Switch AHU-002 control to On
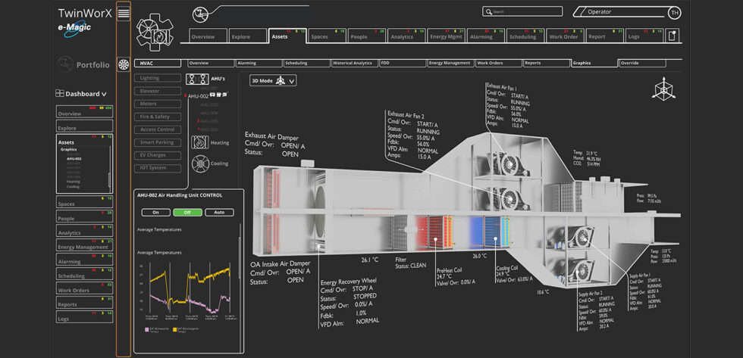The image size is (743, 358). 155,213
